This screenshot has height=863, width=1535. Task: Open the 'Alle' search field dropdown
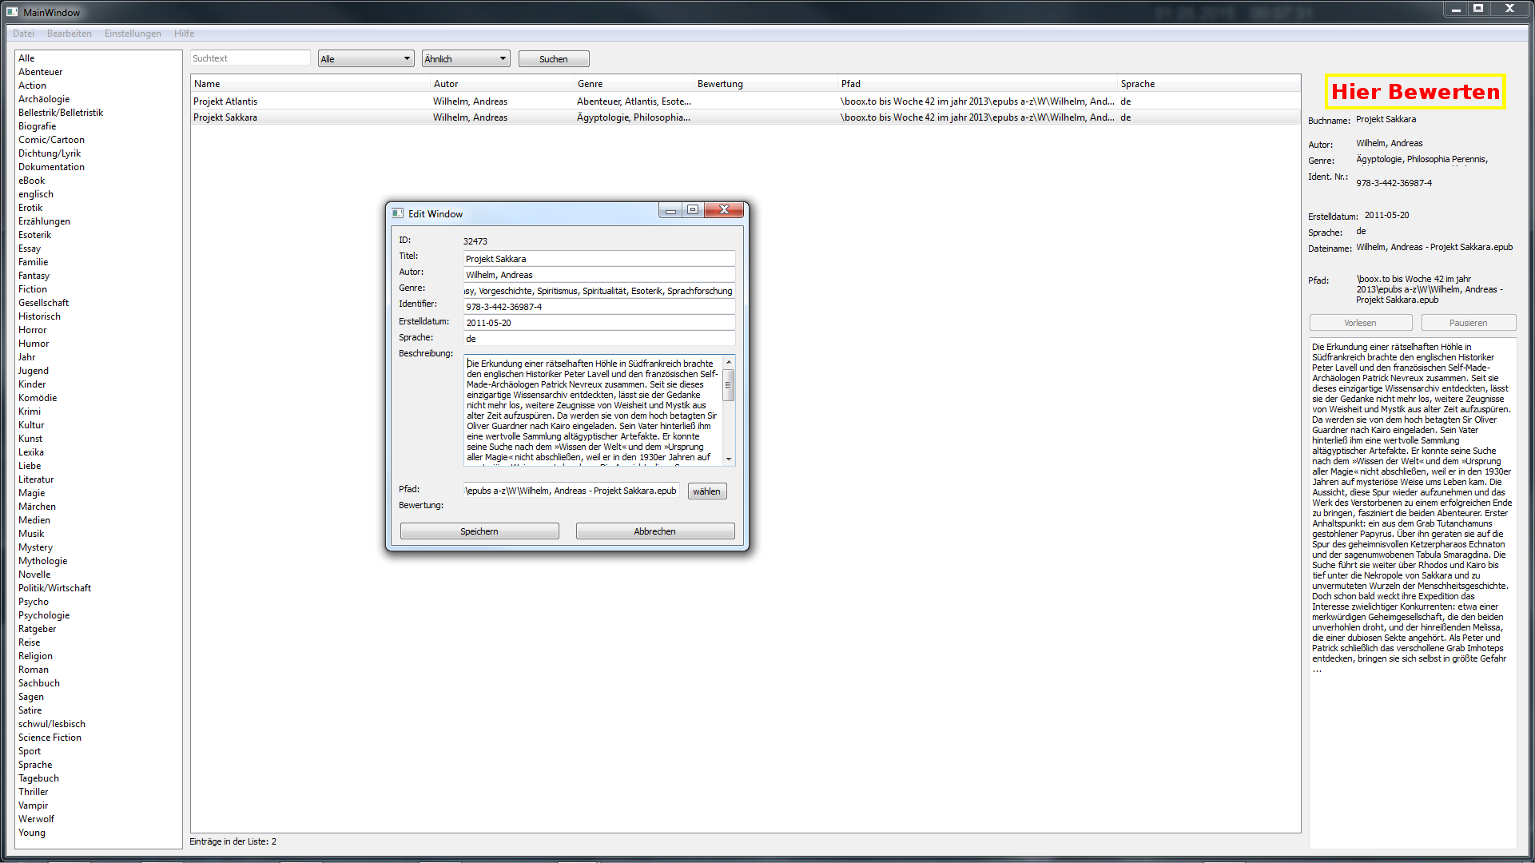pos(366,58)
